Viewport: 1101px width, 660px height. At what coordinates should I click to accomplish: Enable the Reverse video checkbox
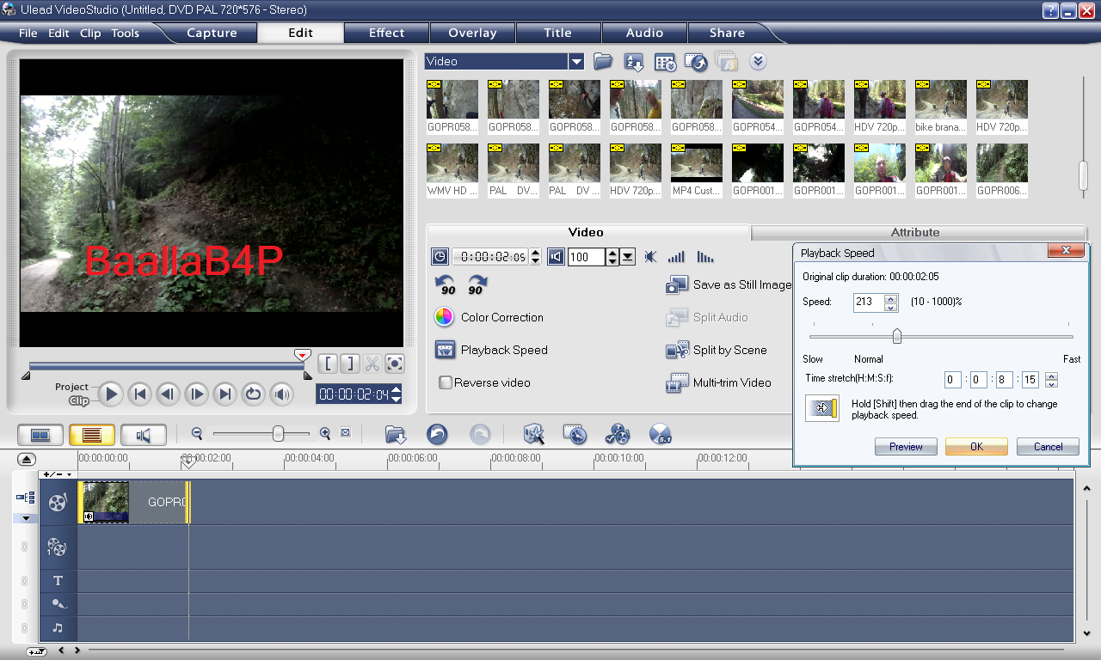446,382
